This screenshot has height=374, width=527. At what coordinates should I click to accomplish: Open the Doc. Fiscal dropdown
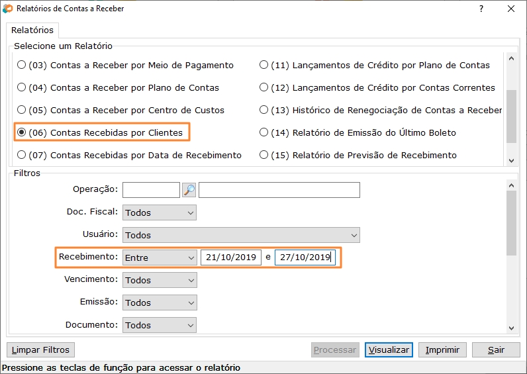160,212
